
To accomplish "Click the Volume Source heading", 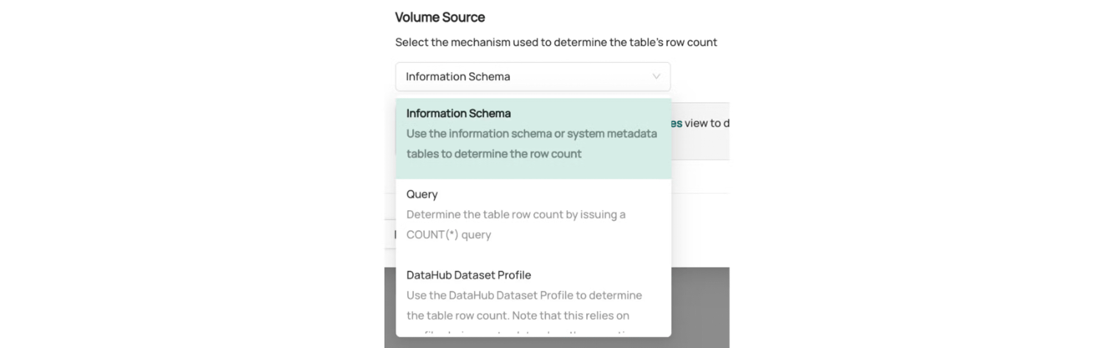I will [440, 17].
